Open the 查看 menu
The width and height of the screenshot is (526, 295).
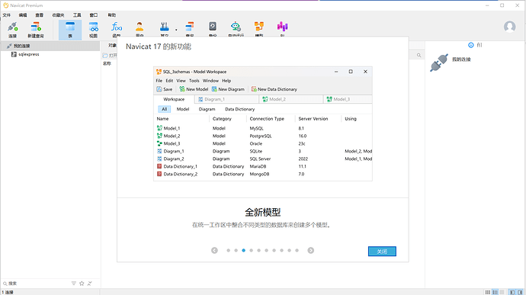pos(39,15)
